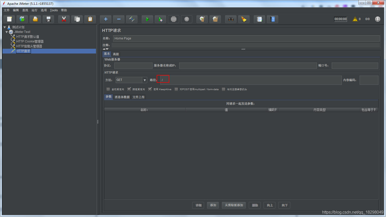Click the 名称 field containing Home Page
This screenshot has height=217, width=386.
[246, 38]
